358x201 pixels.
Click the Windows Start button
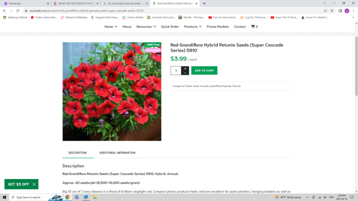[4, 197]
